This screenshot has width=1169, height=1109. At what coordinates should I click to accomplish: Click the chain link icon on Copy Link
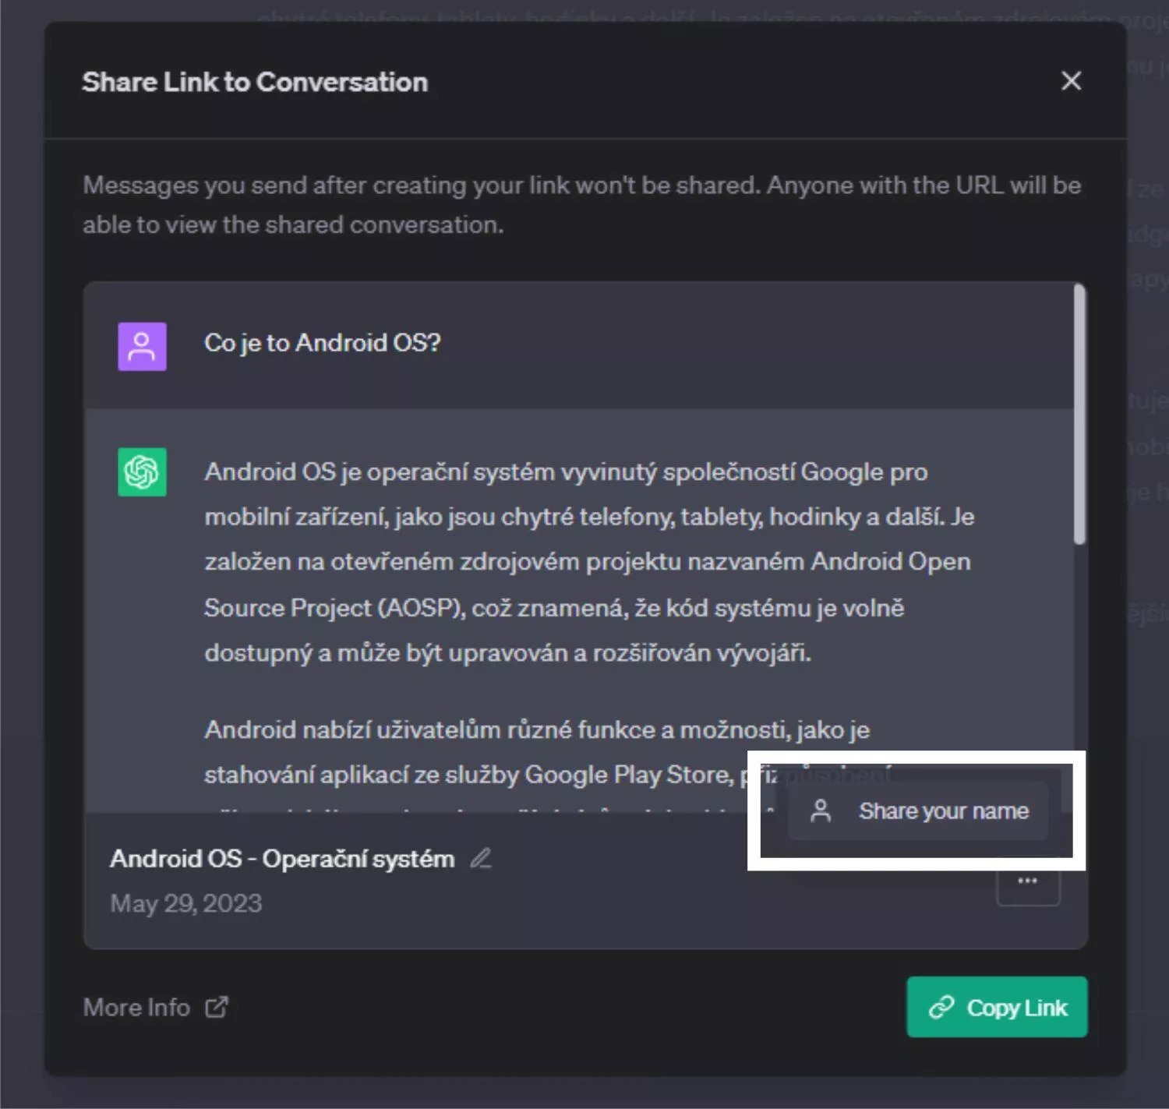coord(941,1007)
